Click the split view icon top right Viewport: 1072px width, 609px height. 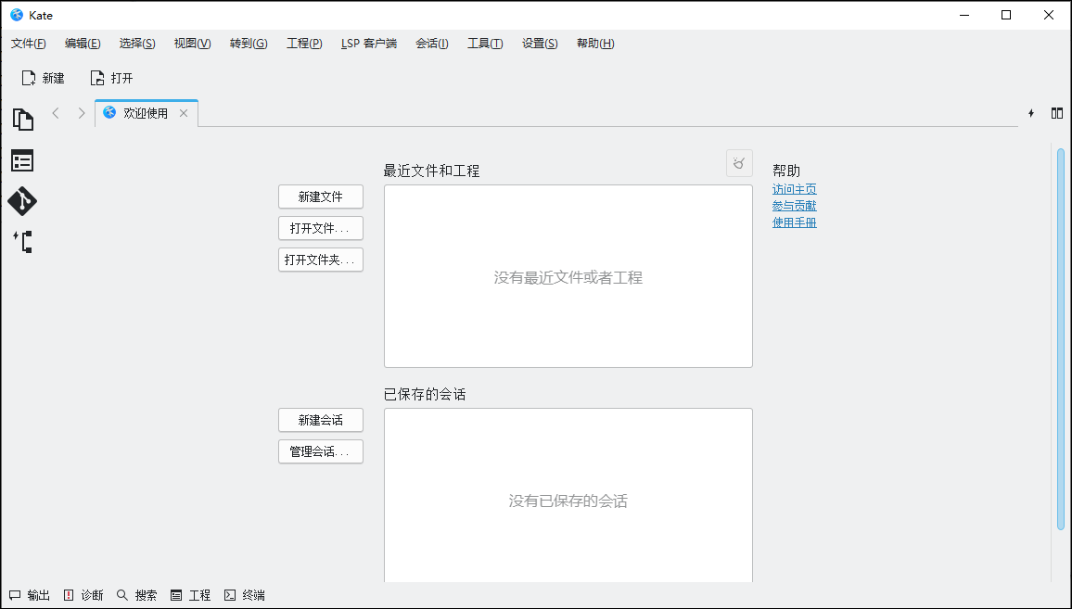pos(1057,112)
